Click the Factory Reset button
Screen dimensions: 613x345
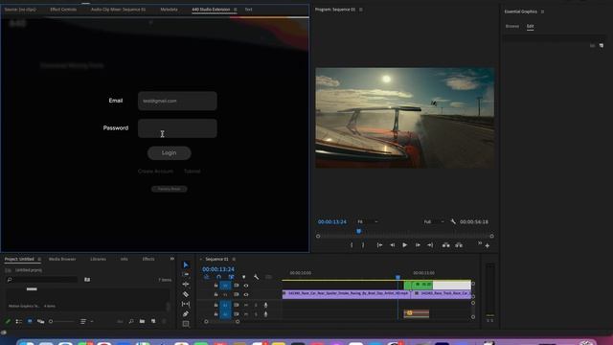(170, 189)
